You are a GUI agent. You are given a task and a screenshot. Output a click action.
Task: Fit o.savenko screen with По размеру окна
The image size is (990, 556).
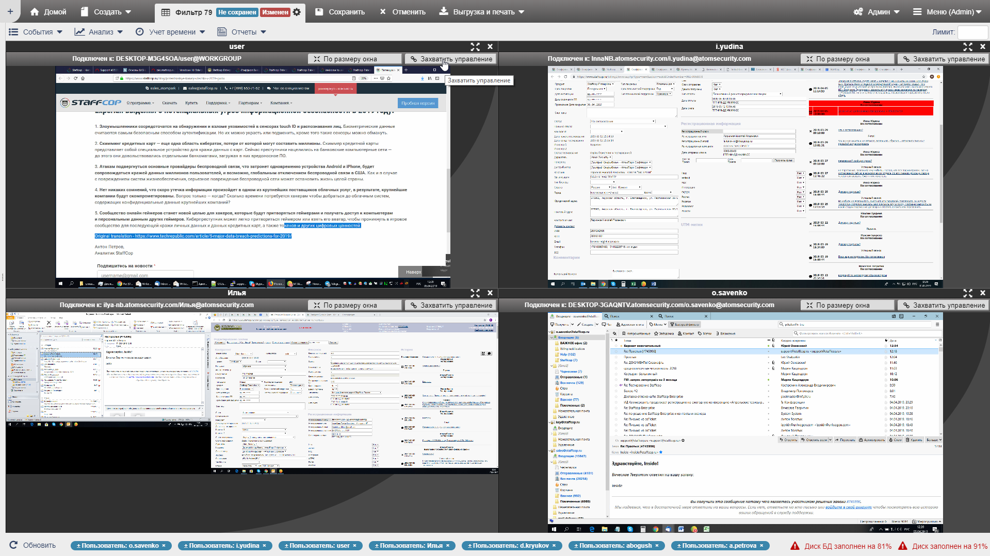(848, 306)
